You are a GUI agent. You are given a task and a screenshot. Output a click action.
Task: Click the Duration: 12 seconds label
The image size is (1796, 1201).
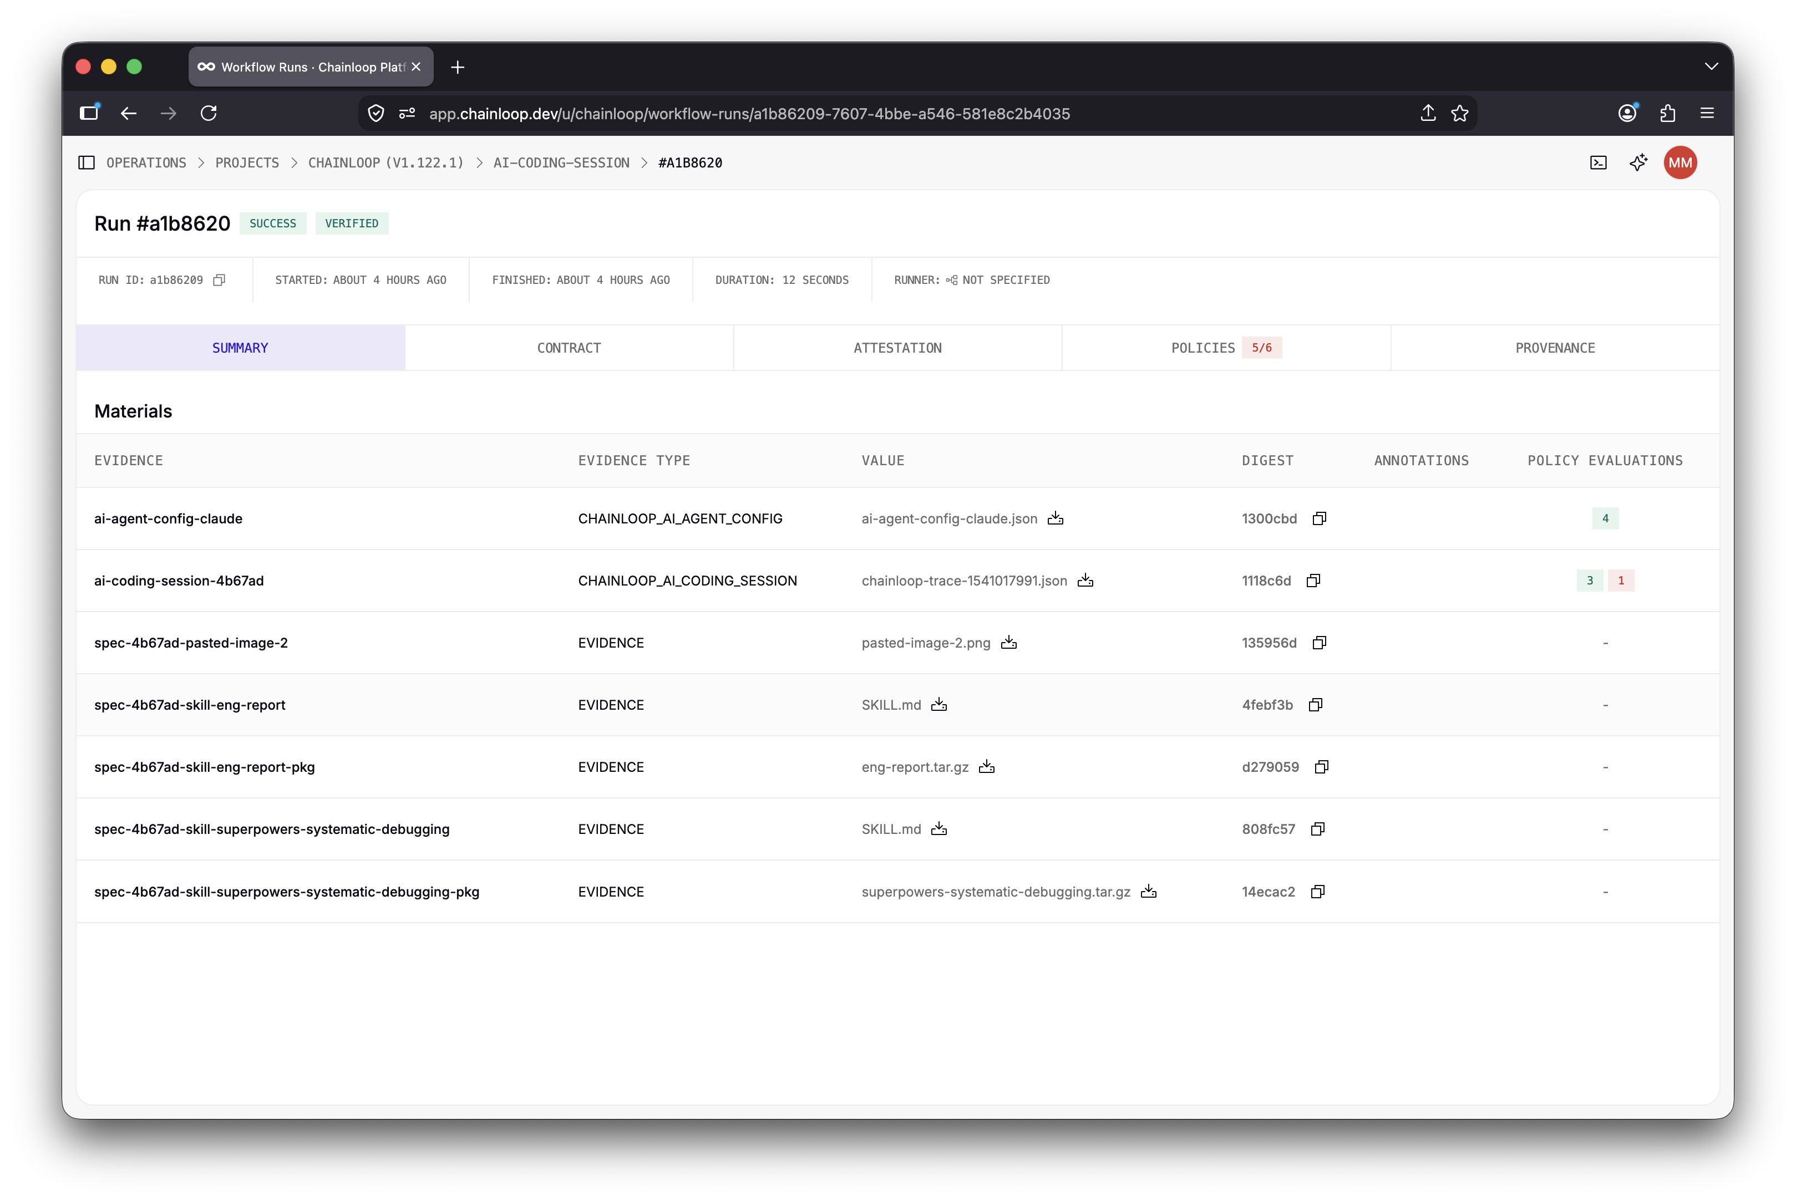[782, 281]
